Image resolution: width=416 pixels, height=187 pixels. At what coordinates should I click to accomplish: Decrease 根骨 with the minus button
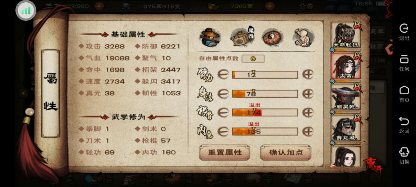point(223,112)
